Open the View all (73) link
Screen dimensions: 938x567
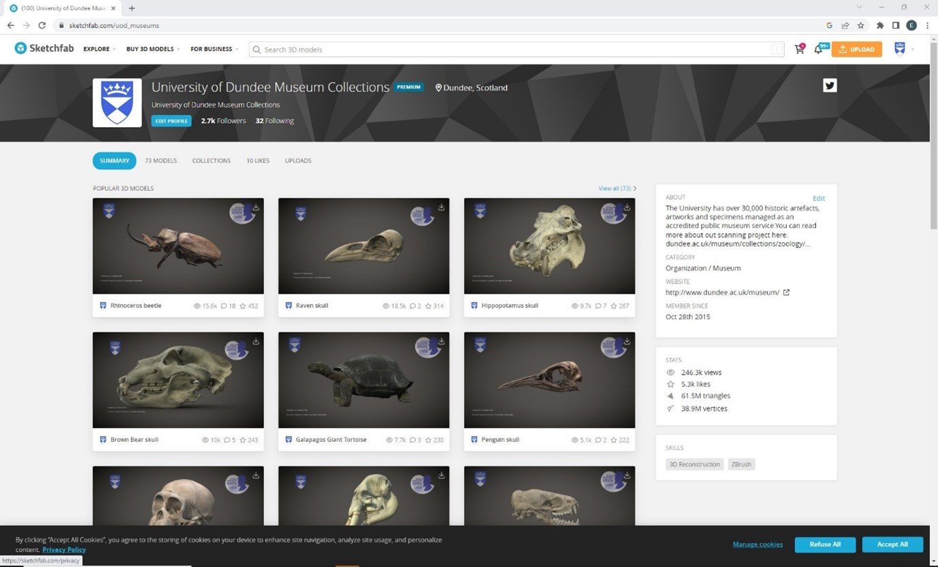point(616,188)
